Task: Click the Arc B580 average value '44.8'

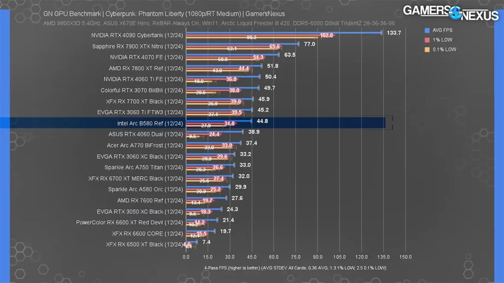Action: 262,121
